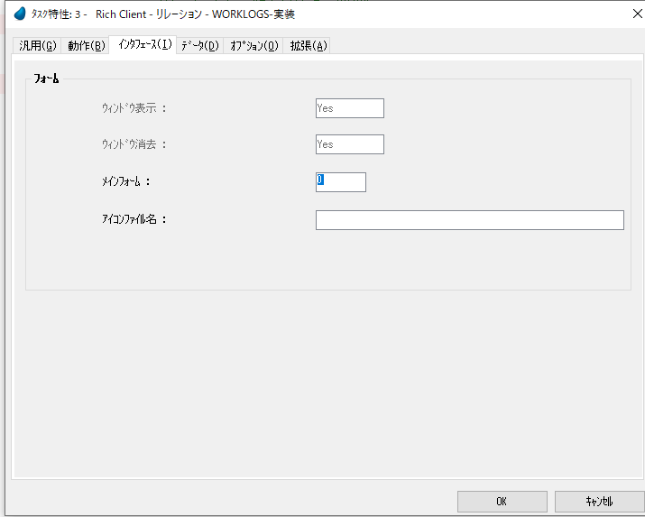
Task: Switch to the 汎用(G) tab
Action: click(x=38, y=45)
